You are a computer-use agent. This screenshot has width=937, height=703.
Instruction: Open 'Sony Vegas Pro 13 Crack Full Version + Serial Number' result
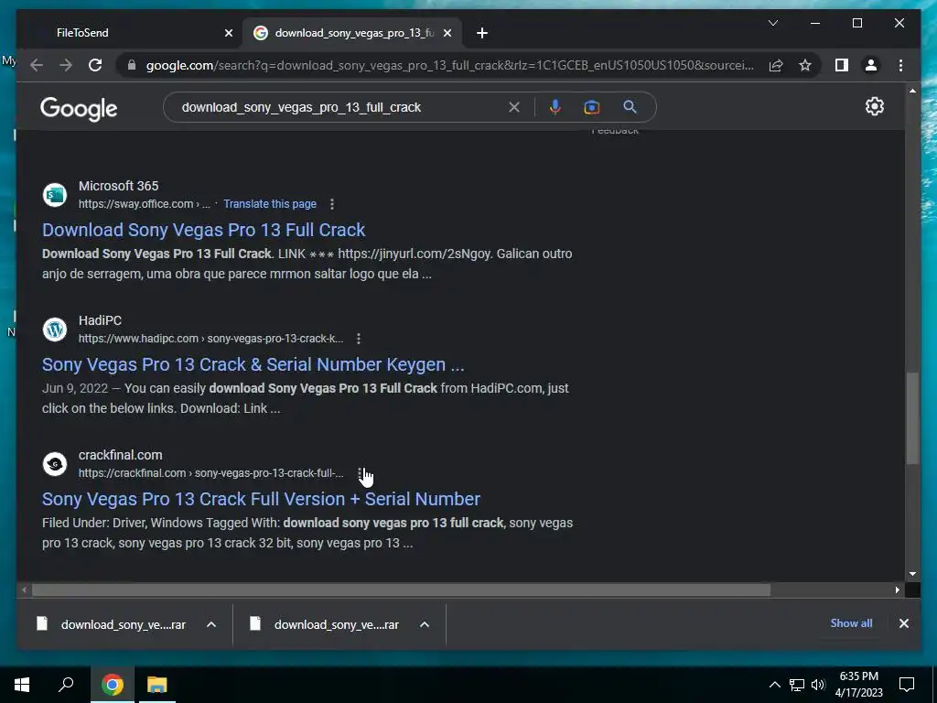(x=261, y=499)
